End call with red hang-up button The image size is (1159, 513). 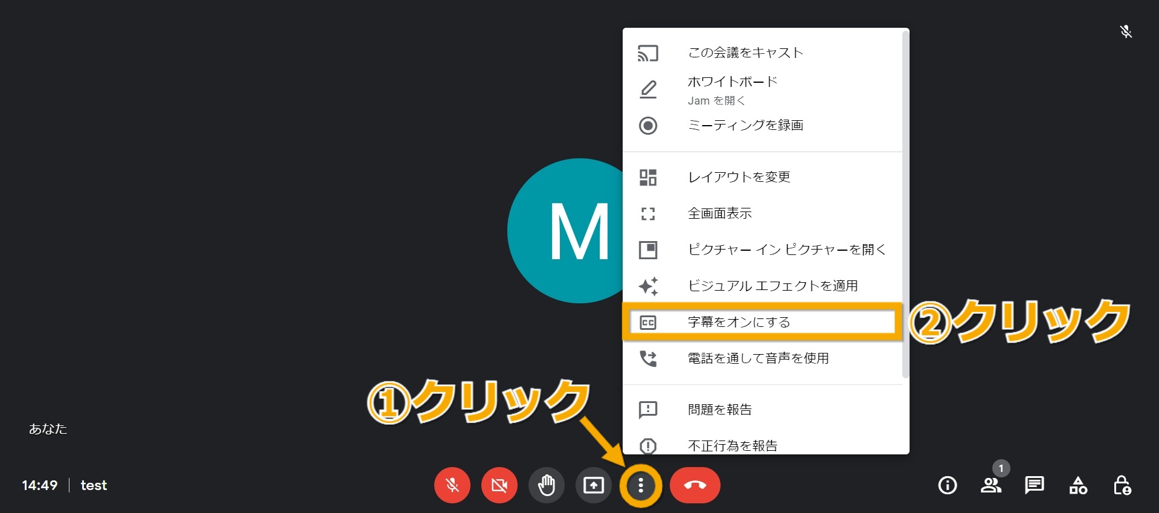tap(695, 485)
